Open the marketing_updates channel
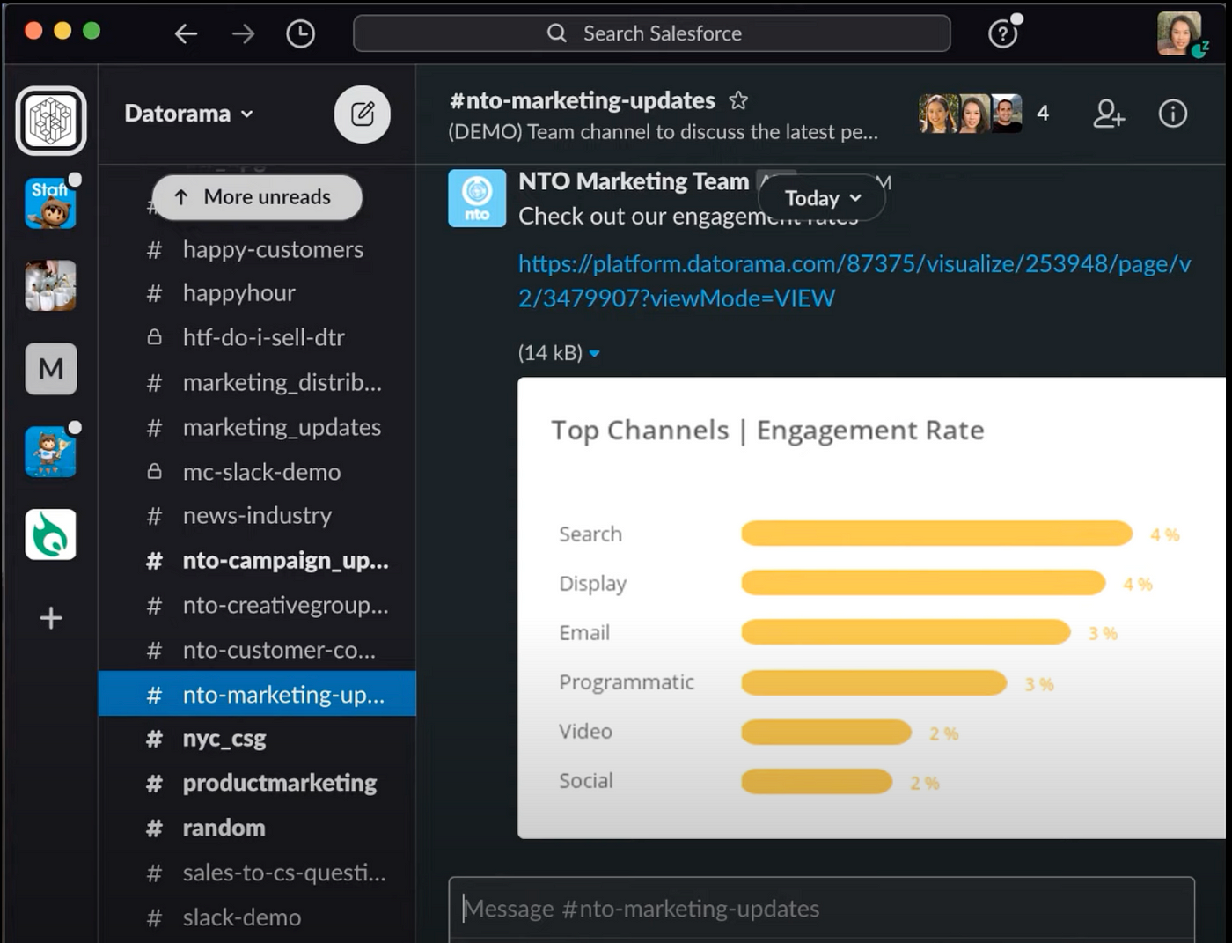The height and width of the screenshot is (943, 1232). (x=257, y=427)
